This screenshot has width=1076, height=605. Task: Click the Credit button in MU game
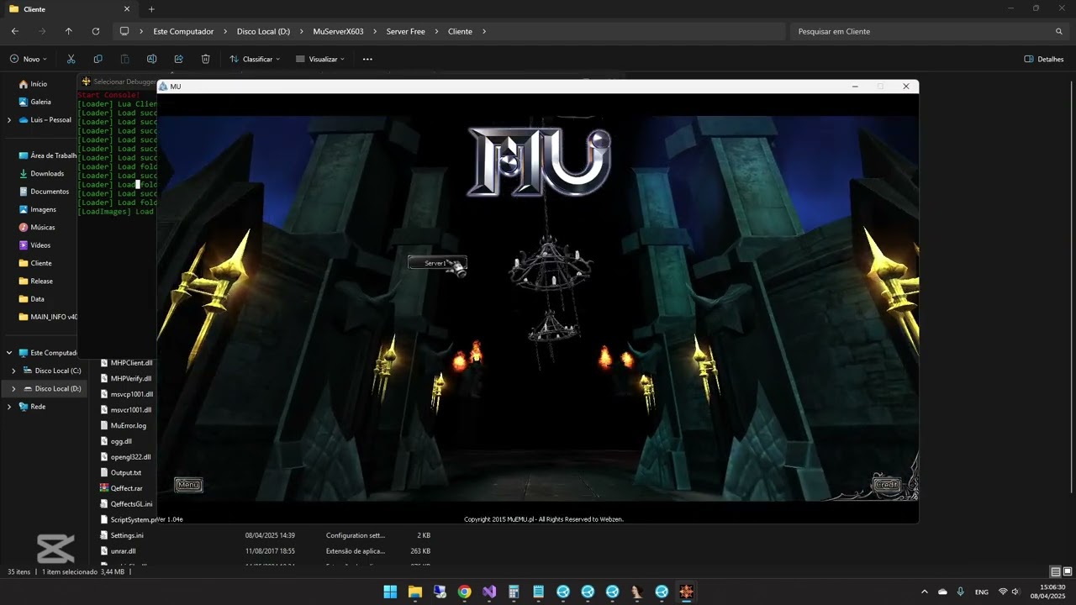click(887, 485)
